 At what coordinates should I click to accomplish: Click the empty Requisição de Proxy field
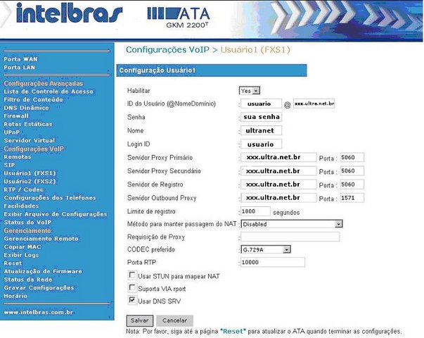pyautogui.click(x=290, y=237)
